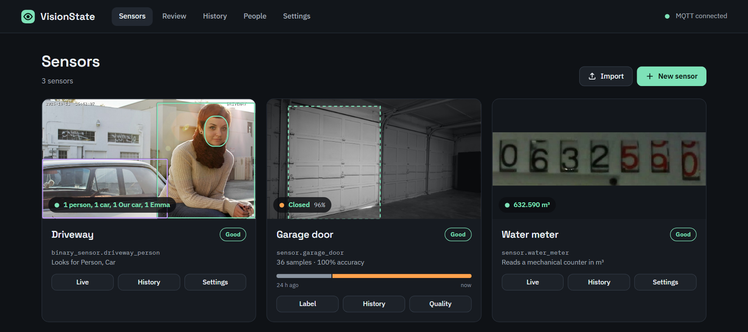Click the Water meter Good status badge
This screenshot has width=748, height=332.
pos(683,234)
